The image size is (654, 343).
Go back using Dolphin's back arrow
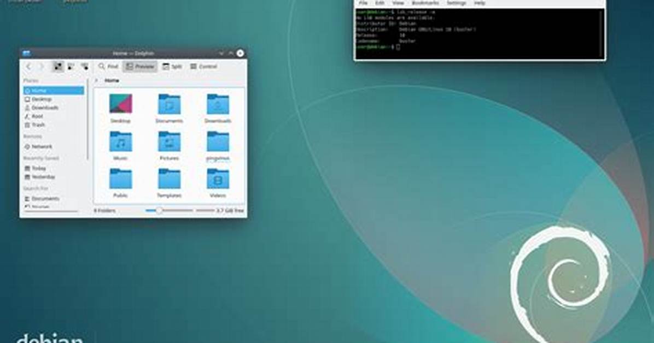(x=28, y=66)
